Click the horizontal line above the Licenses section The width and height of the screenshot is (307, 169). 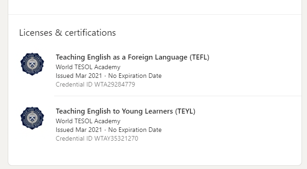pos(155,14)
